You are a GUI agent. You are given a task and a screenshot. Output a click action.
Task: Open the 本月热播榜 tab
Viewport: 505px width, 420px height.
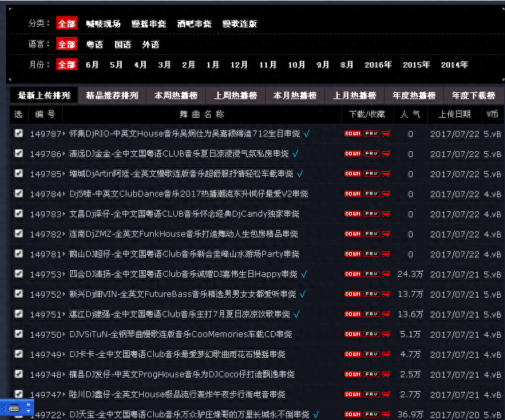tap(295, 96)
